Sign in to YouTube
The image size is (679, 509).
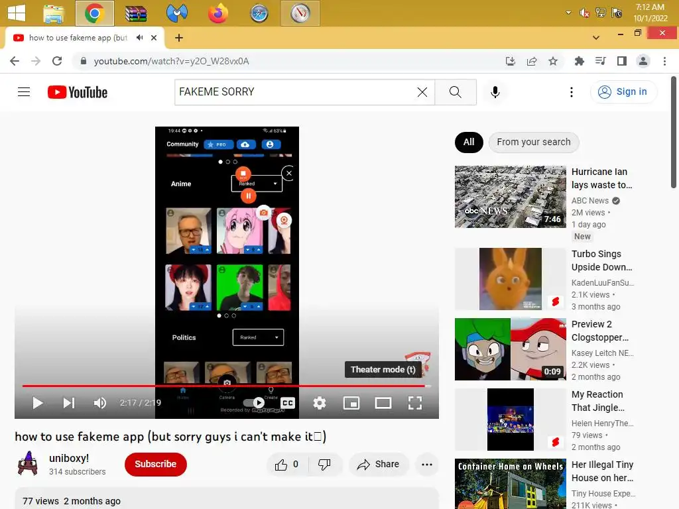pyautogui.click(x=623, y=91)
